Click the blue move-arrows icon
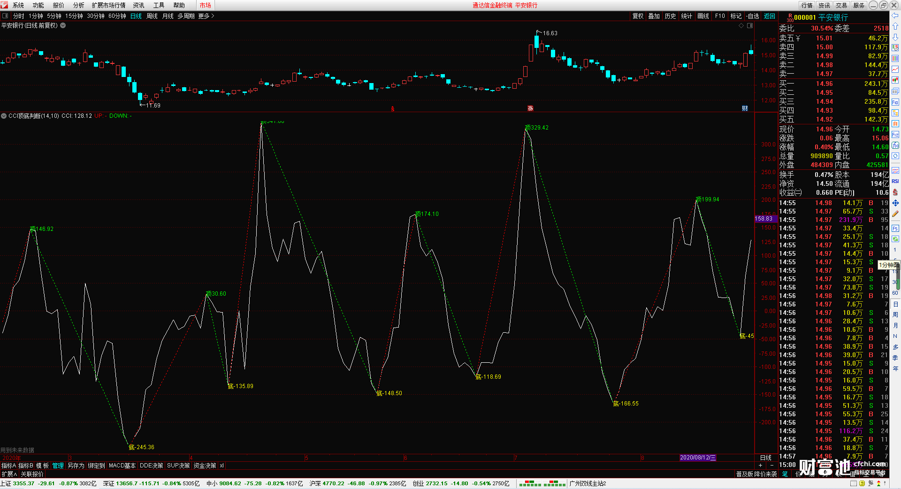 click(x=895, y=203)
